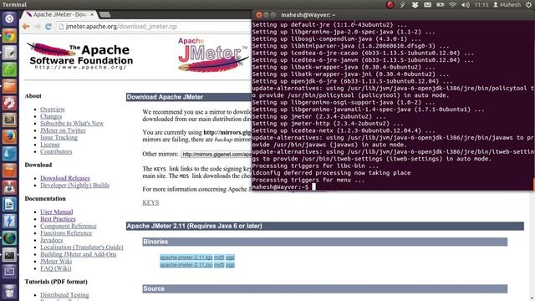Viewport: 535px width, 301px height.
Task: Open JMeter on Twitter link
Action: 63,130
